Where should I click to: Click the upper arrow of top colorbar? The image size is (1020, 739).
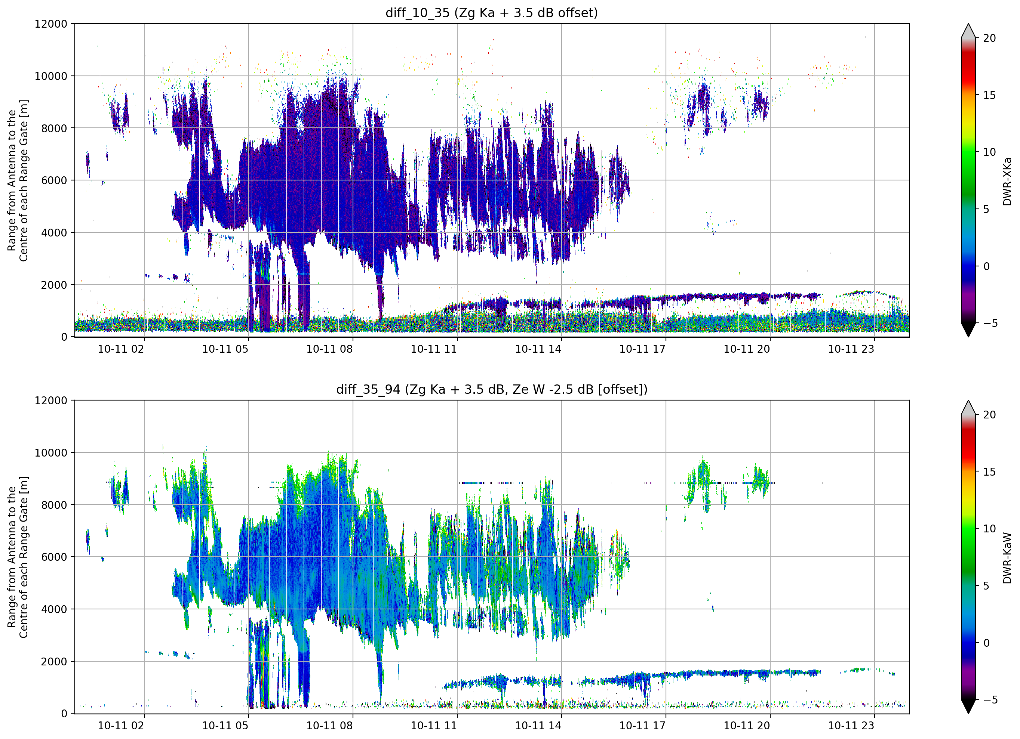point(968,31)
